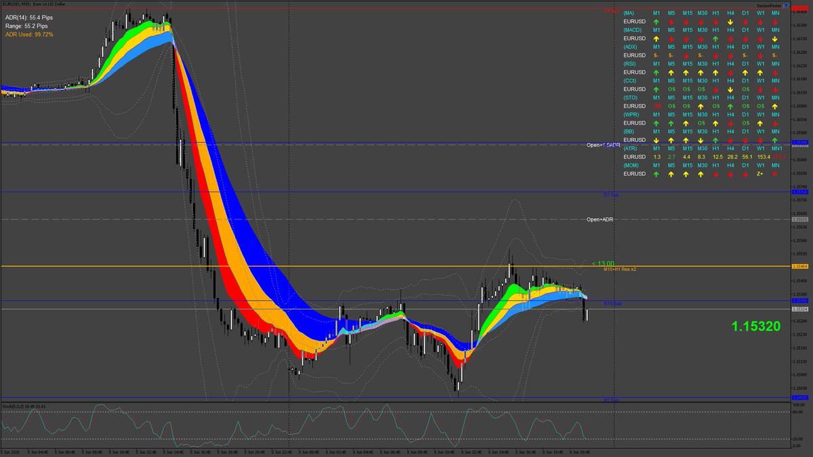Click the green up arrow under MOM M1
Image resolution: width=813 pixels, height=457 pixels.
tap(656, 174)
